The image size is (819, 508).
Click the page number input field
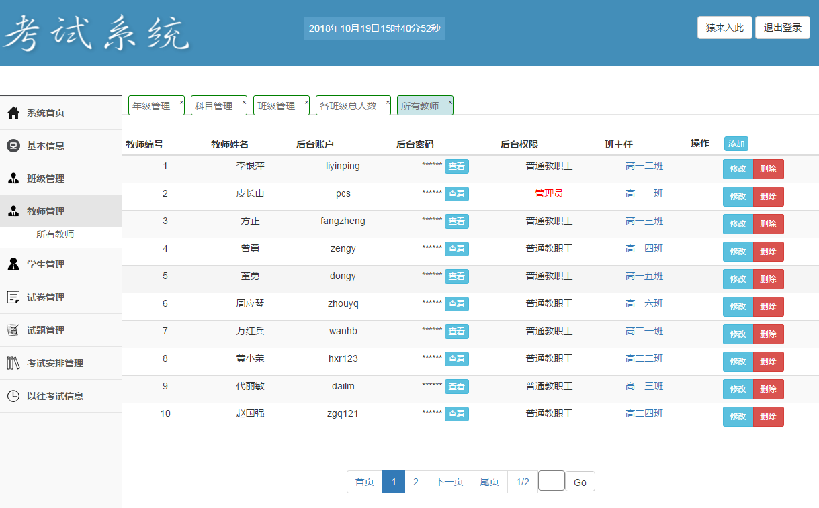[551, 481]
